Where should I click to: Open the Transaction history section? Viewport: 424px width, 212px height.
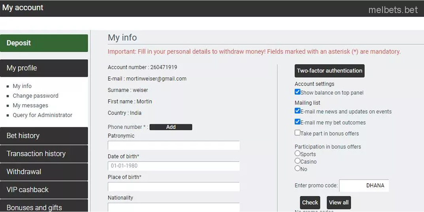pyautogui.click(x=44, y=154)
